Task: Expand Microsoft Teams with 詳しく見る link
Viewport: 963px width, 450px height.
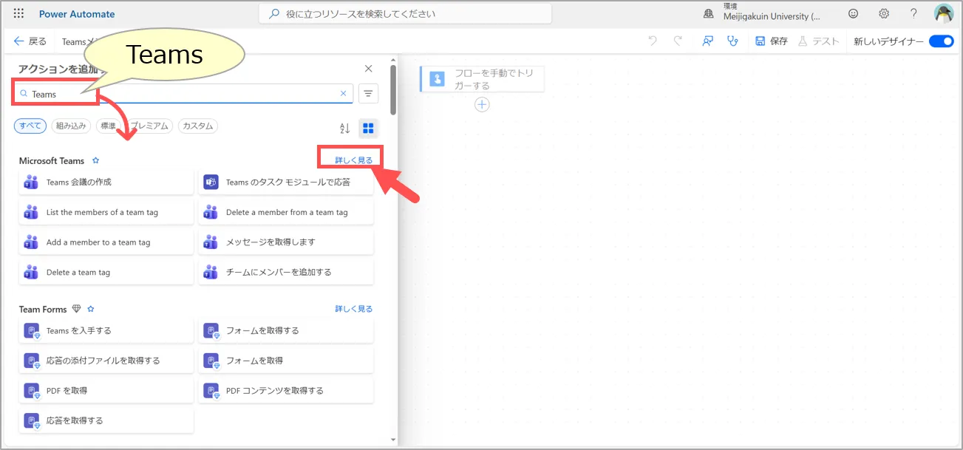Action: click(353, 160)
